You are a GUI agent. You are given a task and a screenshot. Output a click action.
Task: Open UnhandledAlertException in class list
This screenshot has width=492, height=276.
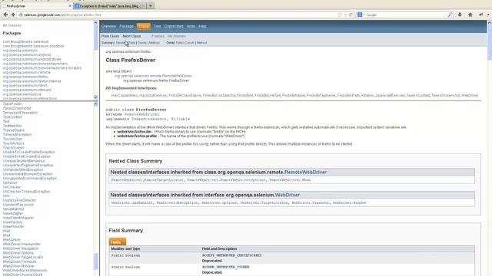(x=23, y=169)
